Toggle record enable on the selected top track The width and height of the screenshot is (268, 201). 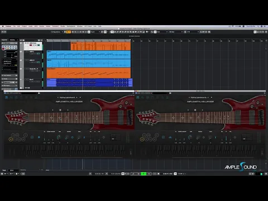(x=31, y=45)
